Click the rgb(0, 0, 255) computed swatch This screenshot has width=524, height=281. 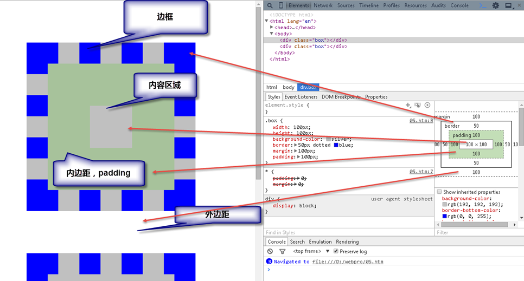click(445, 216)
